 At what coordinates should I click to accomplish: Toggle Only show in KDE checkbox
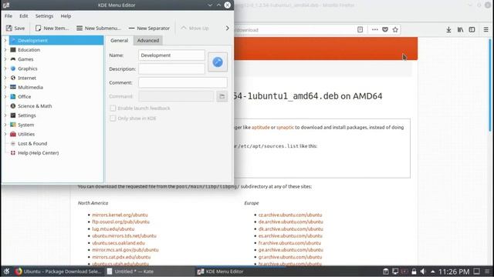point(113,118)
